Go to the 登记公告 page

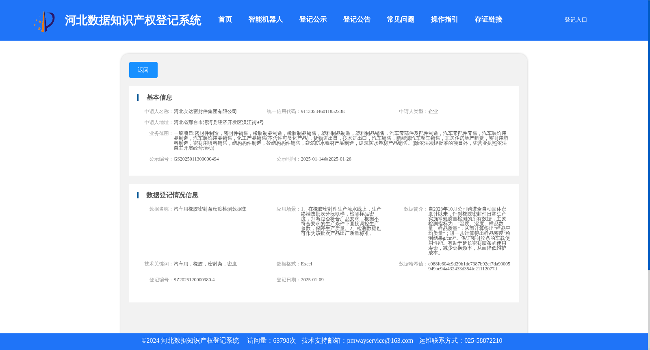(x=357, y=20)
